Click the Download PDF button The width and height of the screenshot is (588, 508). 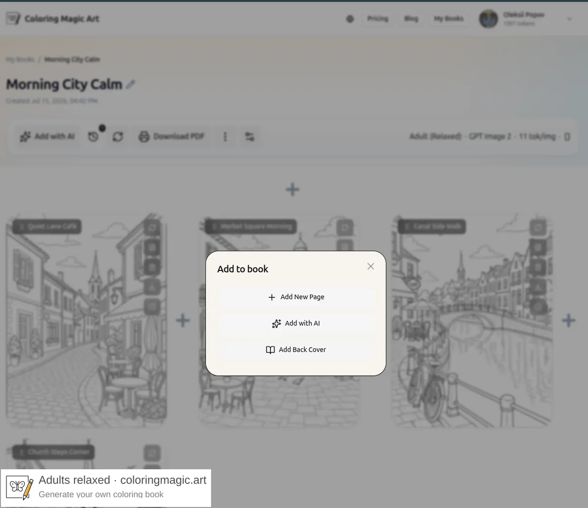click(x=171, y=136)
